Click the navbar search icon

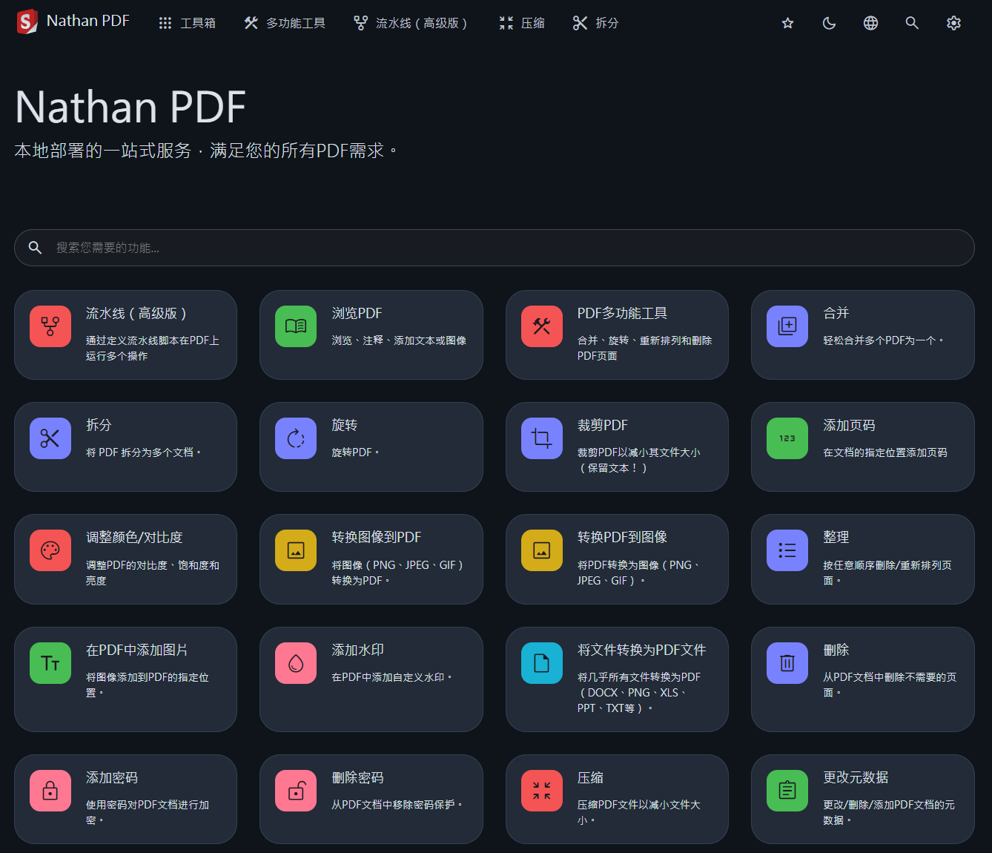pos(913,23)
